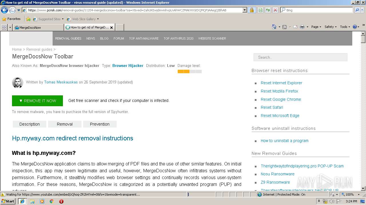The height and width of the screenshot is (205, 366).
Task: Click the Browser Hijacker type link
Action: 128,65
